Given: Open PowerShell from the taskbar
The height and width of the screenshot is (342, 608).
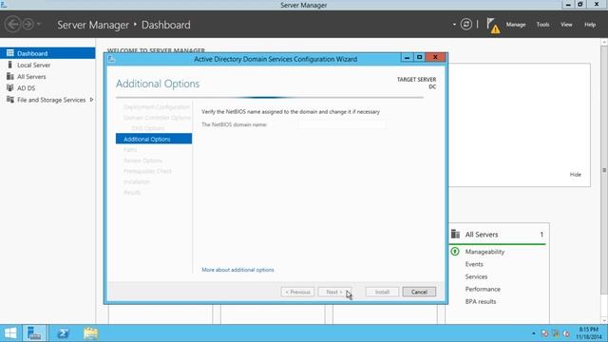Looking at the screenshot, I should (63, 333).
